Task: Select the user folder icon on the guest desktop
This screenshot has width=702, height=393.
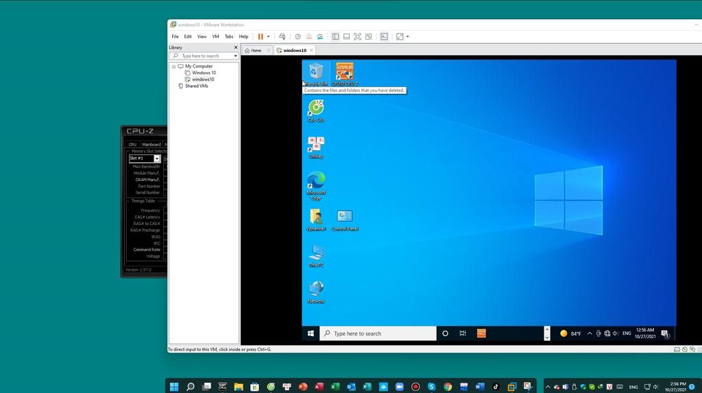Action: [316, 219]
